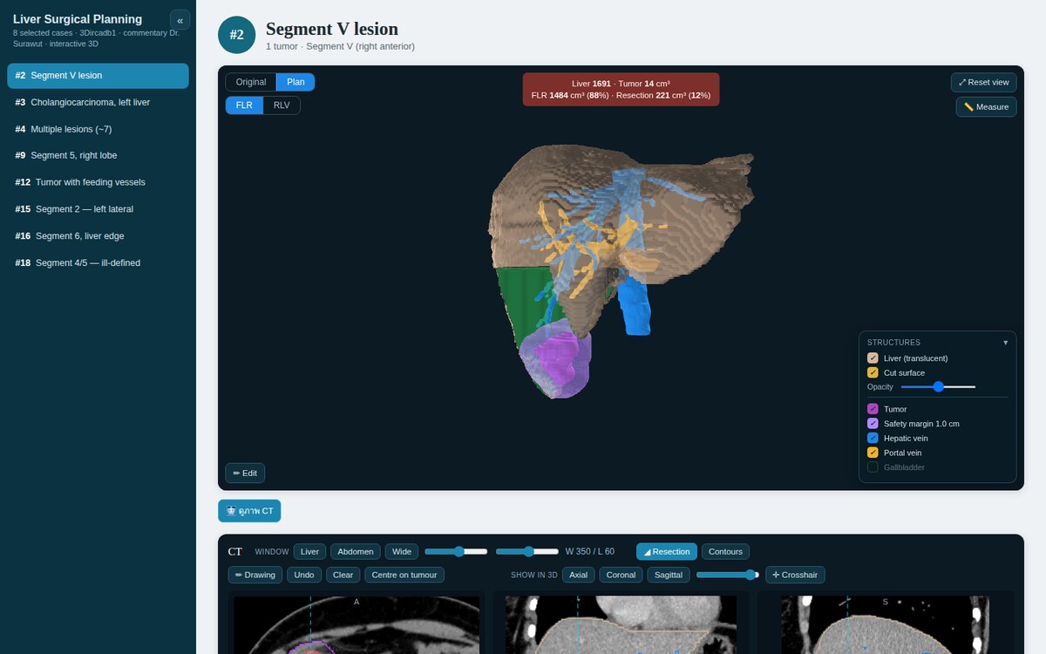Screen dimensions: 1046x654
Task: Hide the Tumor structure
Action: click(x=873, y=409)
